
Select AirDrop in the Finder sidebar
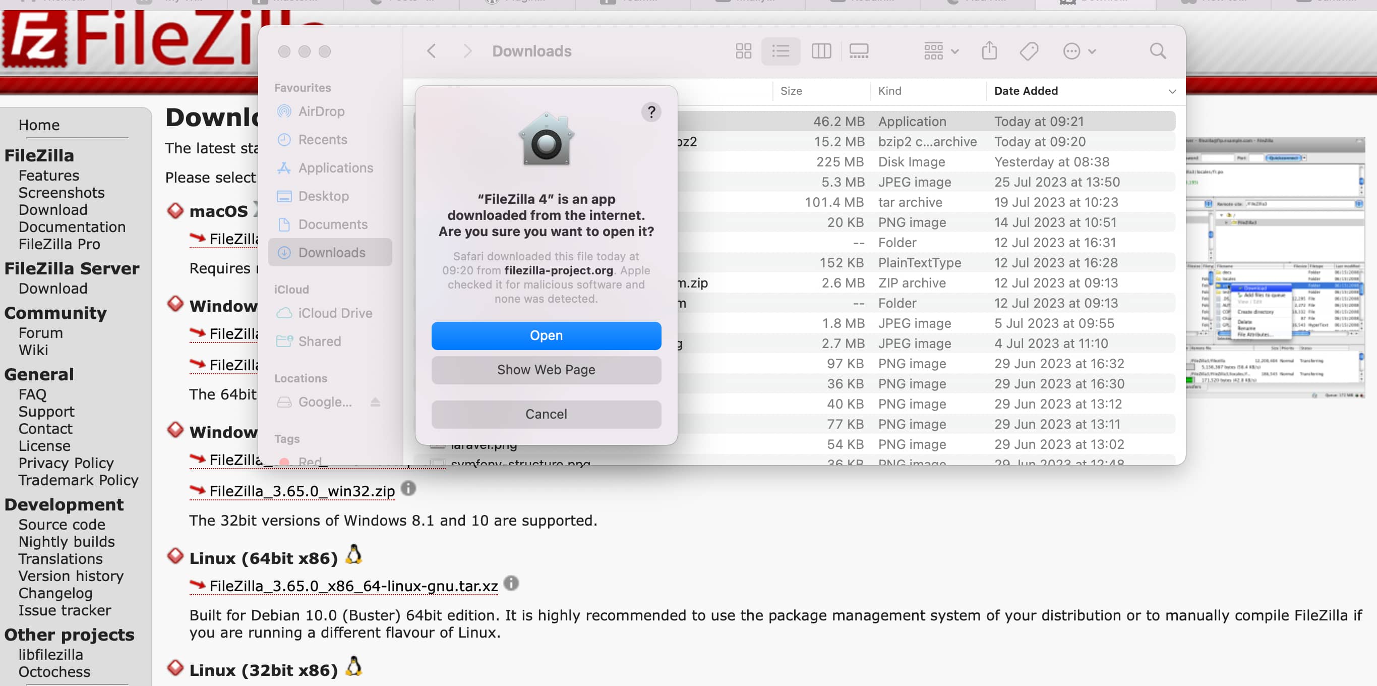pyautogui.click(x=321, y=111)
